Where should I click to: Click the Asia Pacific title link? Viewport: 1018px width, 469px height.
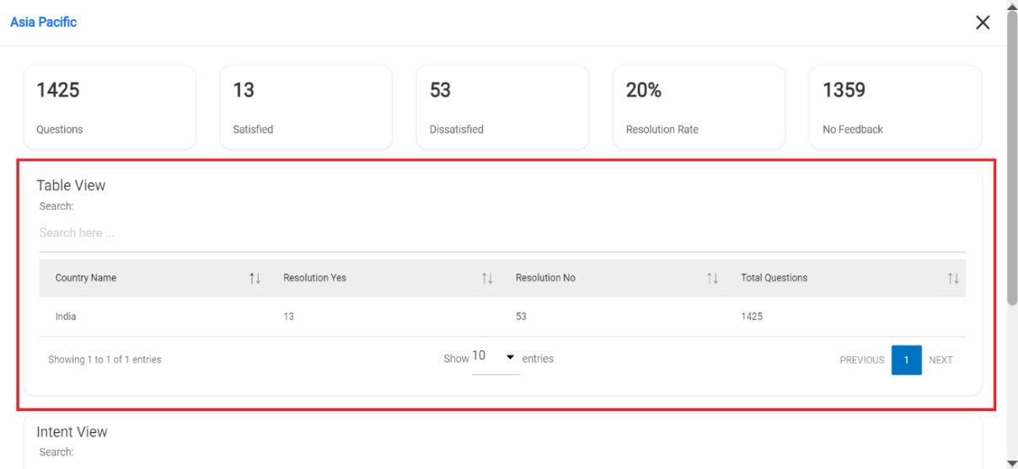[44, 23]
